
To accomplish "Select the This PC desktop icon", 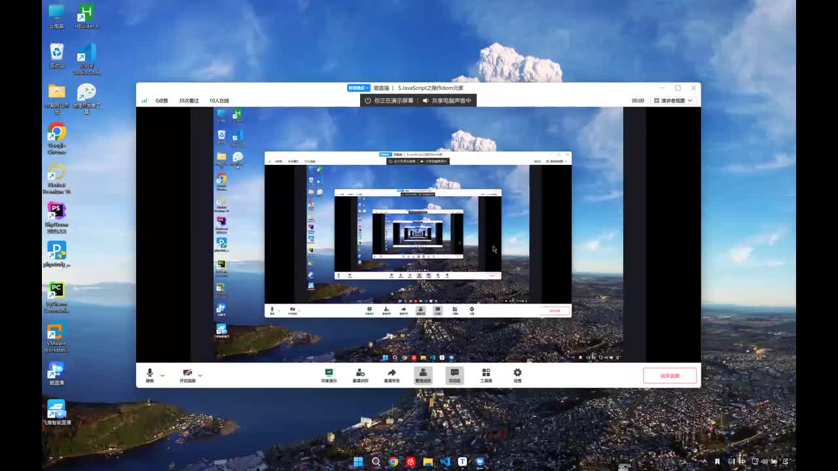I will point(57,17).
